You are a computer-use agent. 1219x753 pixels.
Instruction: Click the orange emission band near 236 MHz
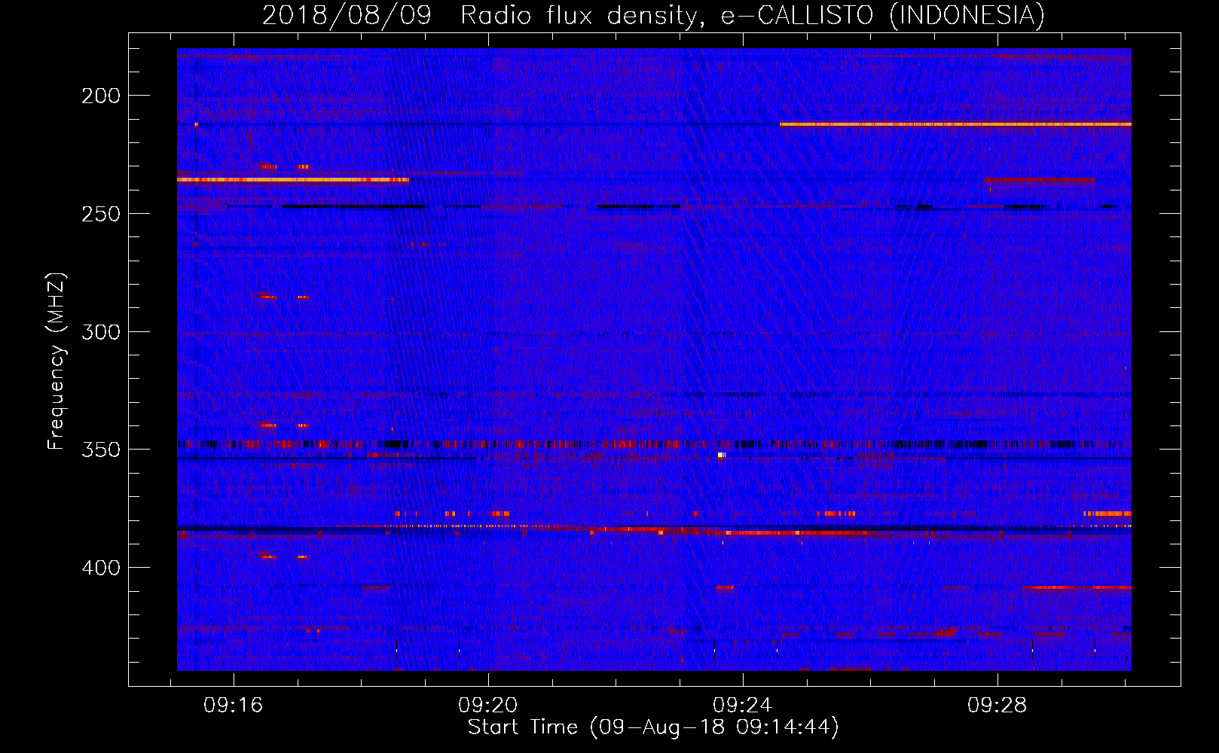click(293, 179)
